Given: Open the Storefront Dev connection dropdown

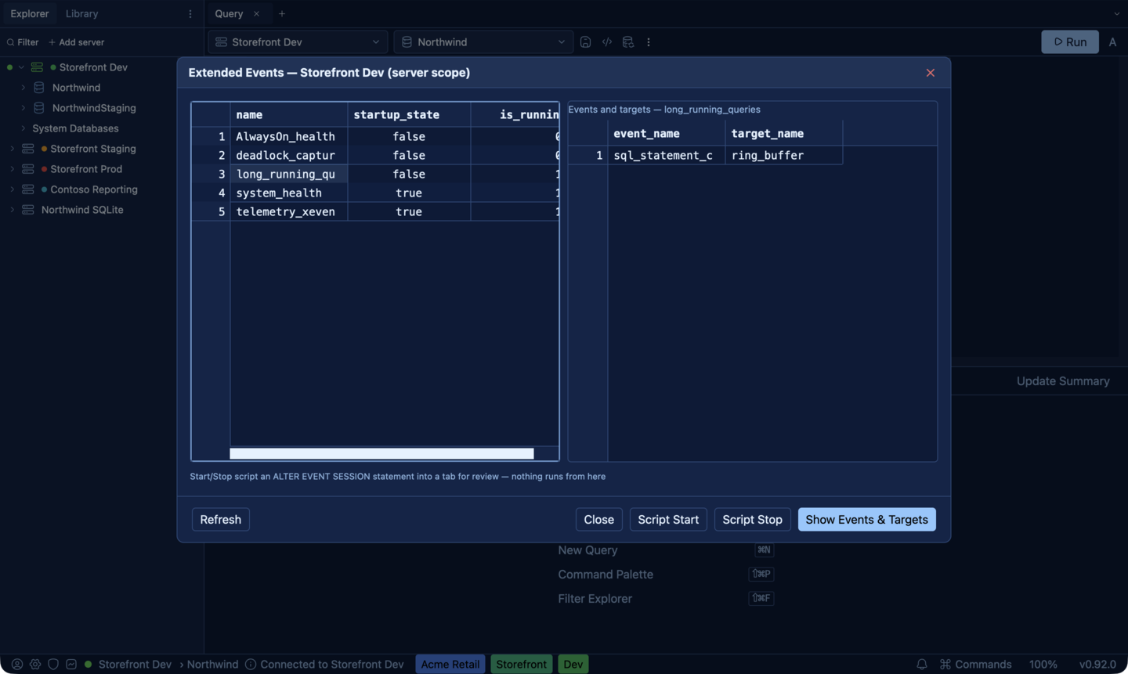Looking at the screenshot, I should (298, 42).
